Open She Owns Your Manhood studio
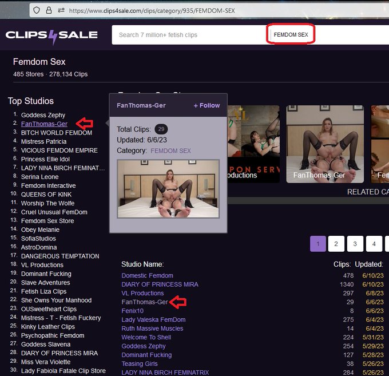Image resolution: width=389 pixels, height=376 pixels. tap(56, 300)
